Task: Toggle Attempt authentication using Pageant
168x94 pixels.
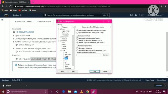Action: pos(77,38)
